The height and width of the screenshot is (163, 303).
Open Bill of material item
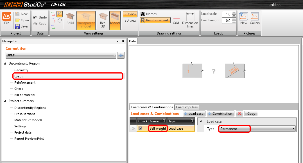pos(25,95)
